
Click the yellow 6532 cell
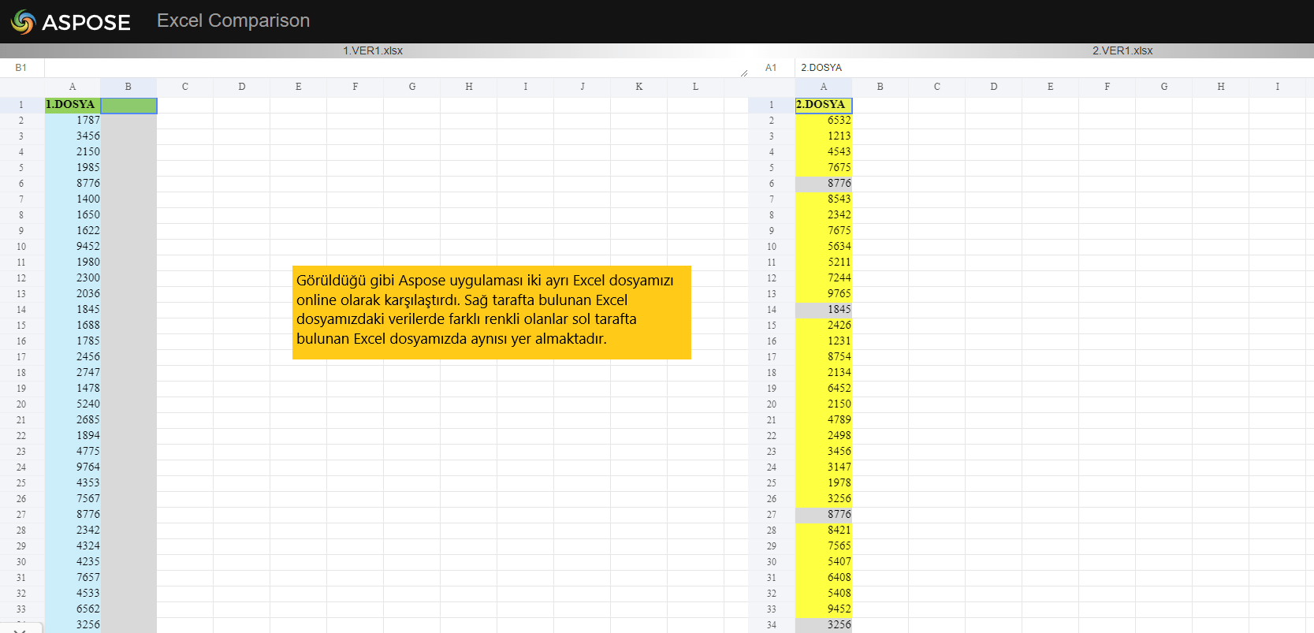pos(824,121)
